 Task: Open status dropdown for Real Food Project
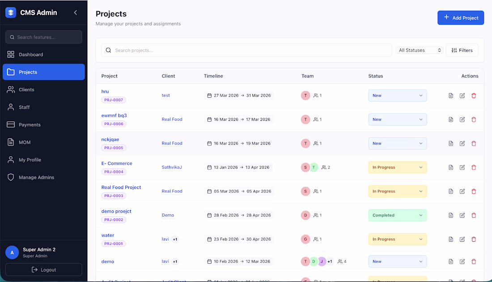point(397,191)
